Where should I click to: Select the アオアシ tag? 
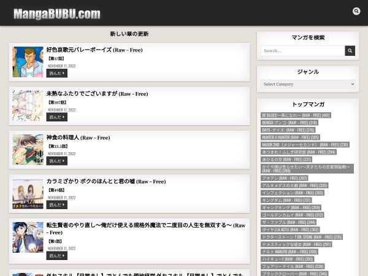tap(285, 178)
